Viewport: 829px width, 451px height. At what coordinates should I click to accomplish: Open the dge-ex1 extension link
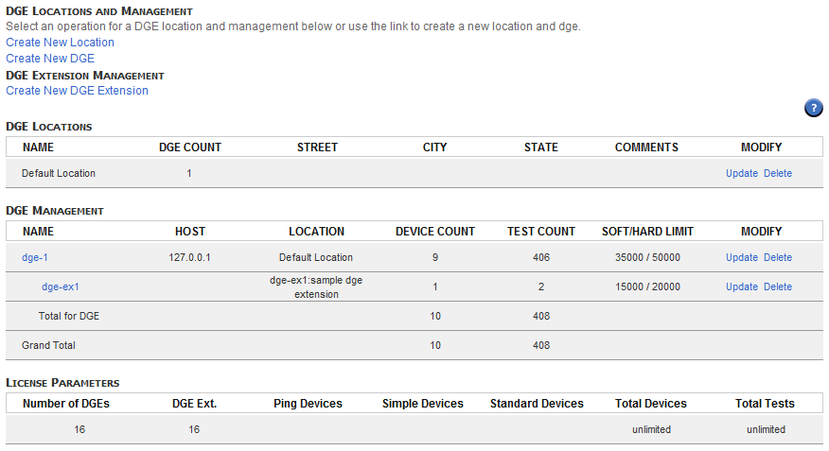[x=61, y=287]
